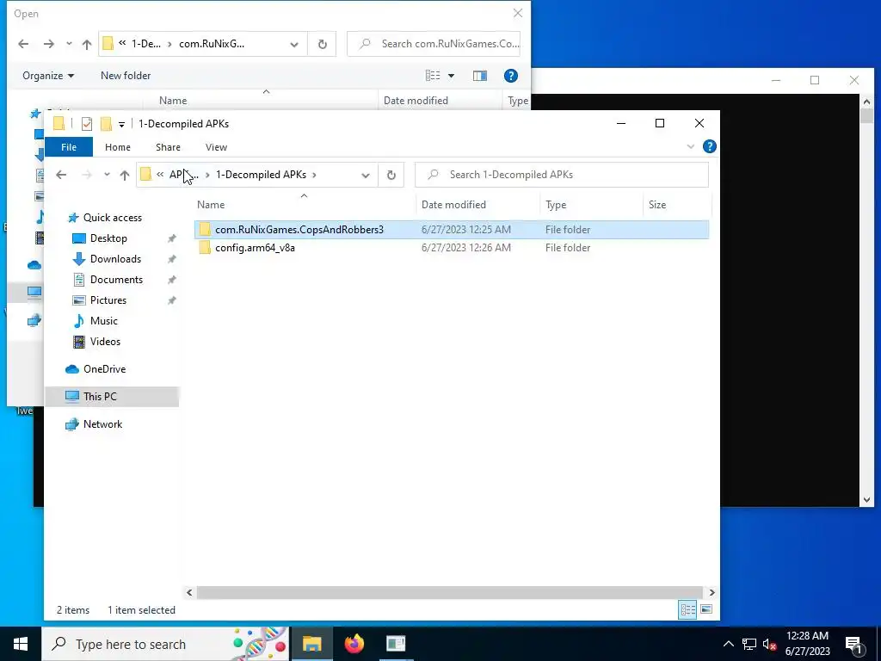Show hidden system tray icons
This screenshot has height=661, width=881.
tap(728, 644)
